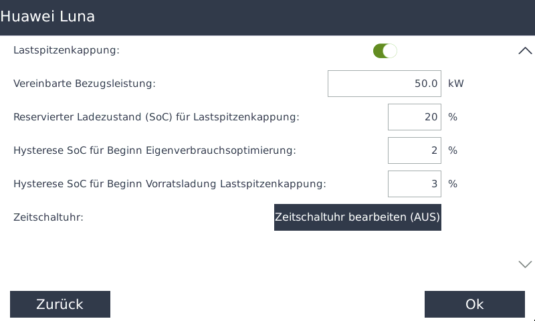Click the scroll-down chevron arrow
This screenshot has height=321, width=535.
click(x=525, y=264)
